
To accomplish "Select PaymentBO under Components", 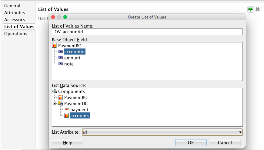I will pos(76,98).
